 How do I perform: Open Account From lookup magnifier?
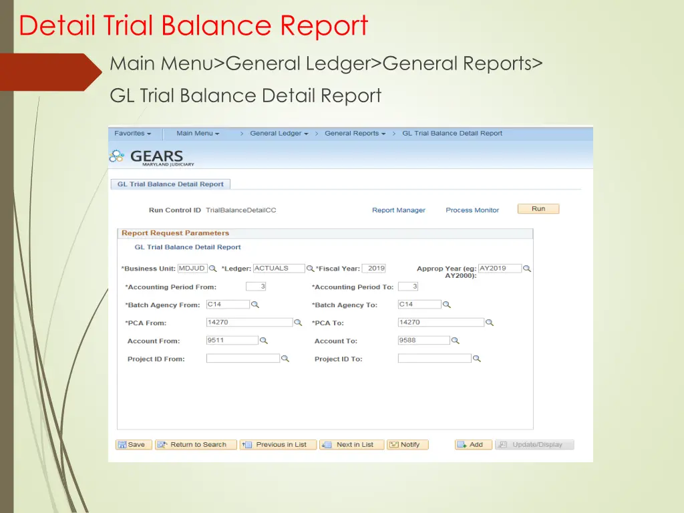263,340
